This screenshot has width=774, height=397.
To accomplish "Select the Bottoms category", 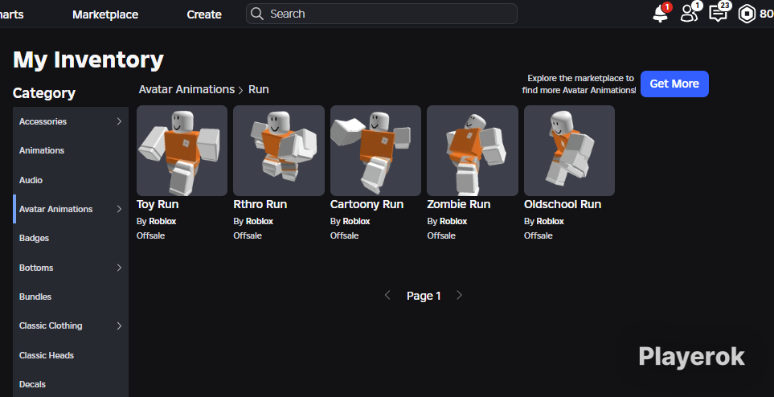I will click(71, 268).
